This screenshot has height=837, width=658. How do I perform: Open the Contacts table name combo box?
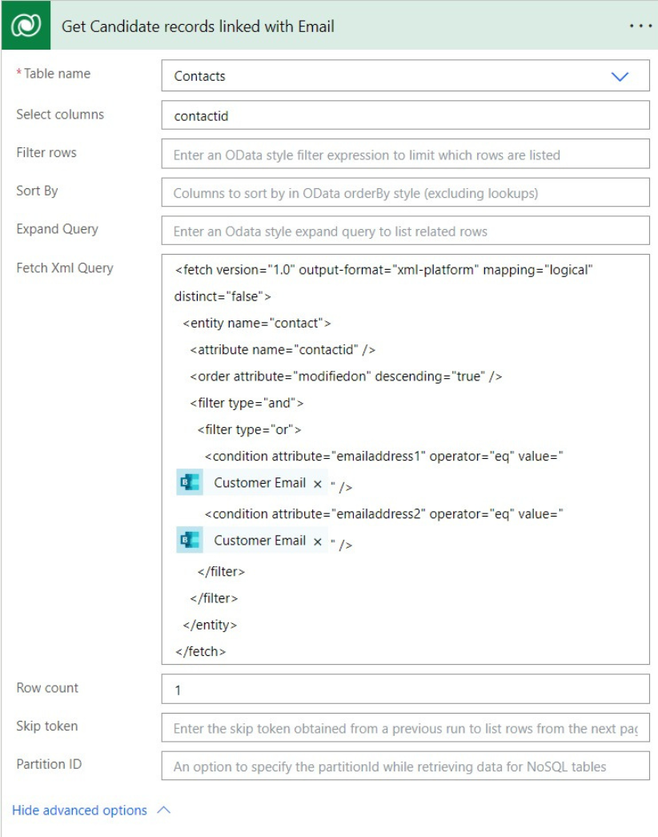click(x=406, y=76)
